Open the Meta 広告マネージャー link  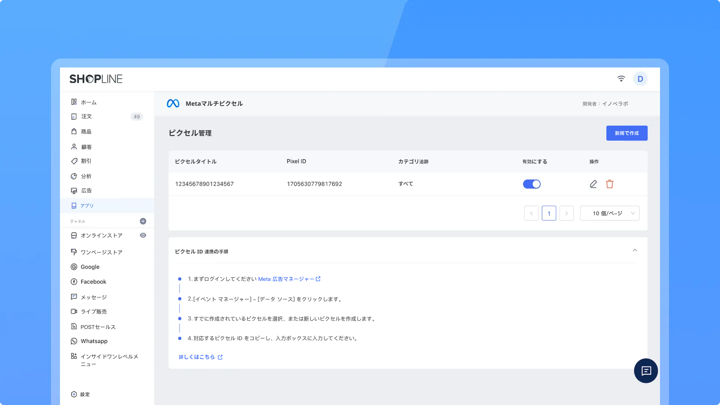pos(289,279)
